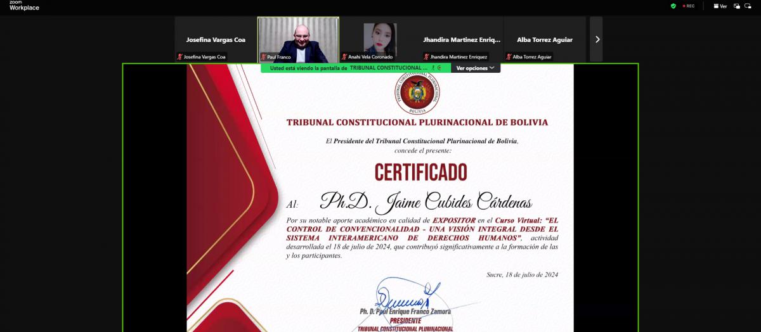Image resolution: width=761 pixels, height=332 pixels.
Task: Click muted mic icon beside Paul Franco
Action: click(263, 57)
